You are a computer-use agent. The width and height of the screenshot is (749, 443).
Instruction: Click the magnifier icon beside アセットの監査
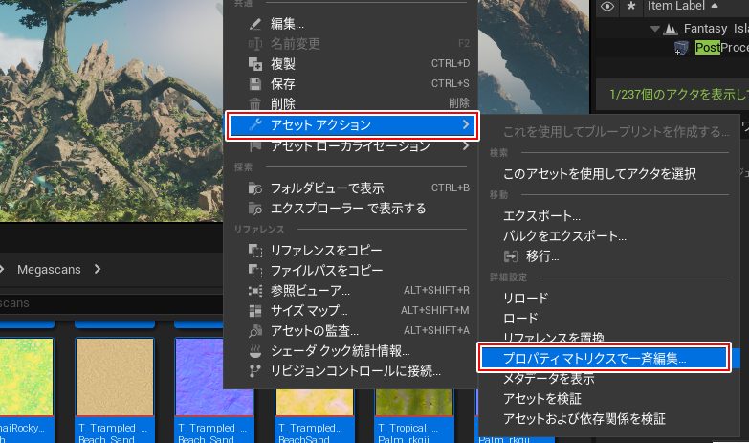254,330
